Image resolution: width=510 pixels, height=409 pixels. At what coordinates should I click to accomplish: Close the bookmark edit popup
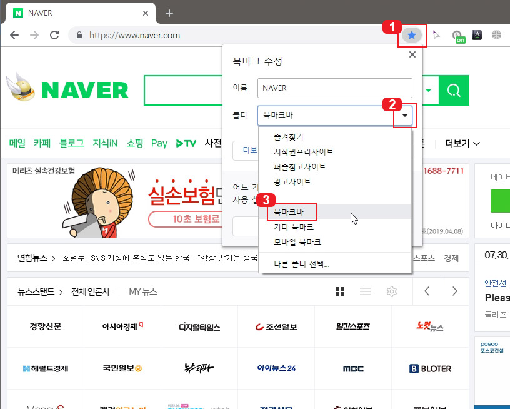pyautogui.click(x=412, y=54)
